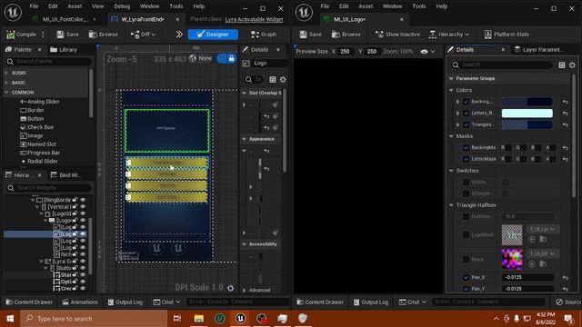
Task: Collapse the Vertical box hierarchy row
Action: (x=37, y=207)
